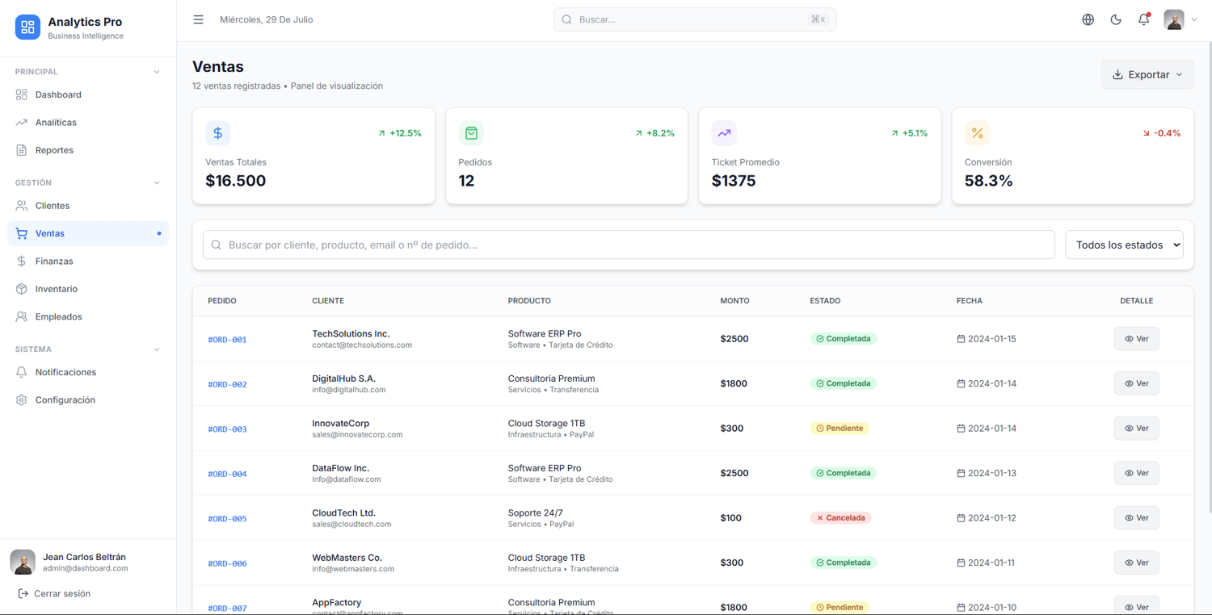Viewport: 1212px width, 615px height.
Task: Click the globe language icon
Action: (1088, 19)
